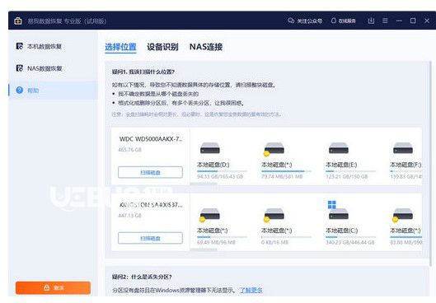Open the 了解更多 link

click(x=251, y=290)
